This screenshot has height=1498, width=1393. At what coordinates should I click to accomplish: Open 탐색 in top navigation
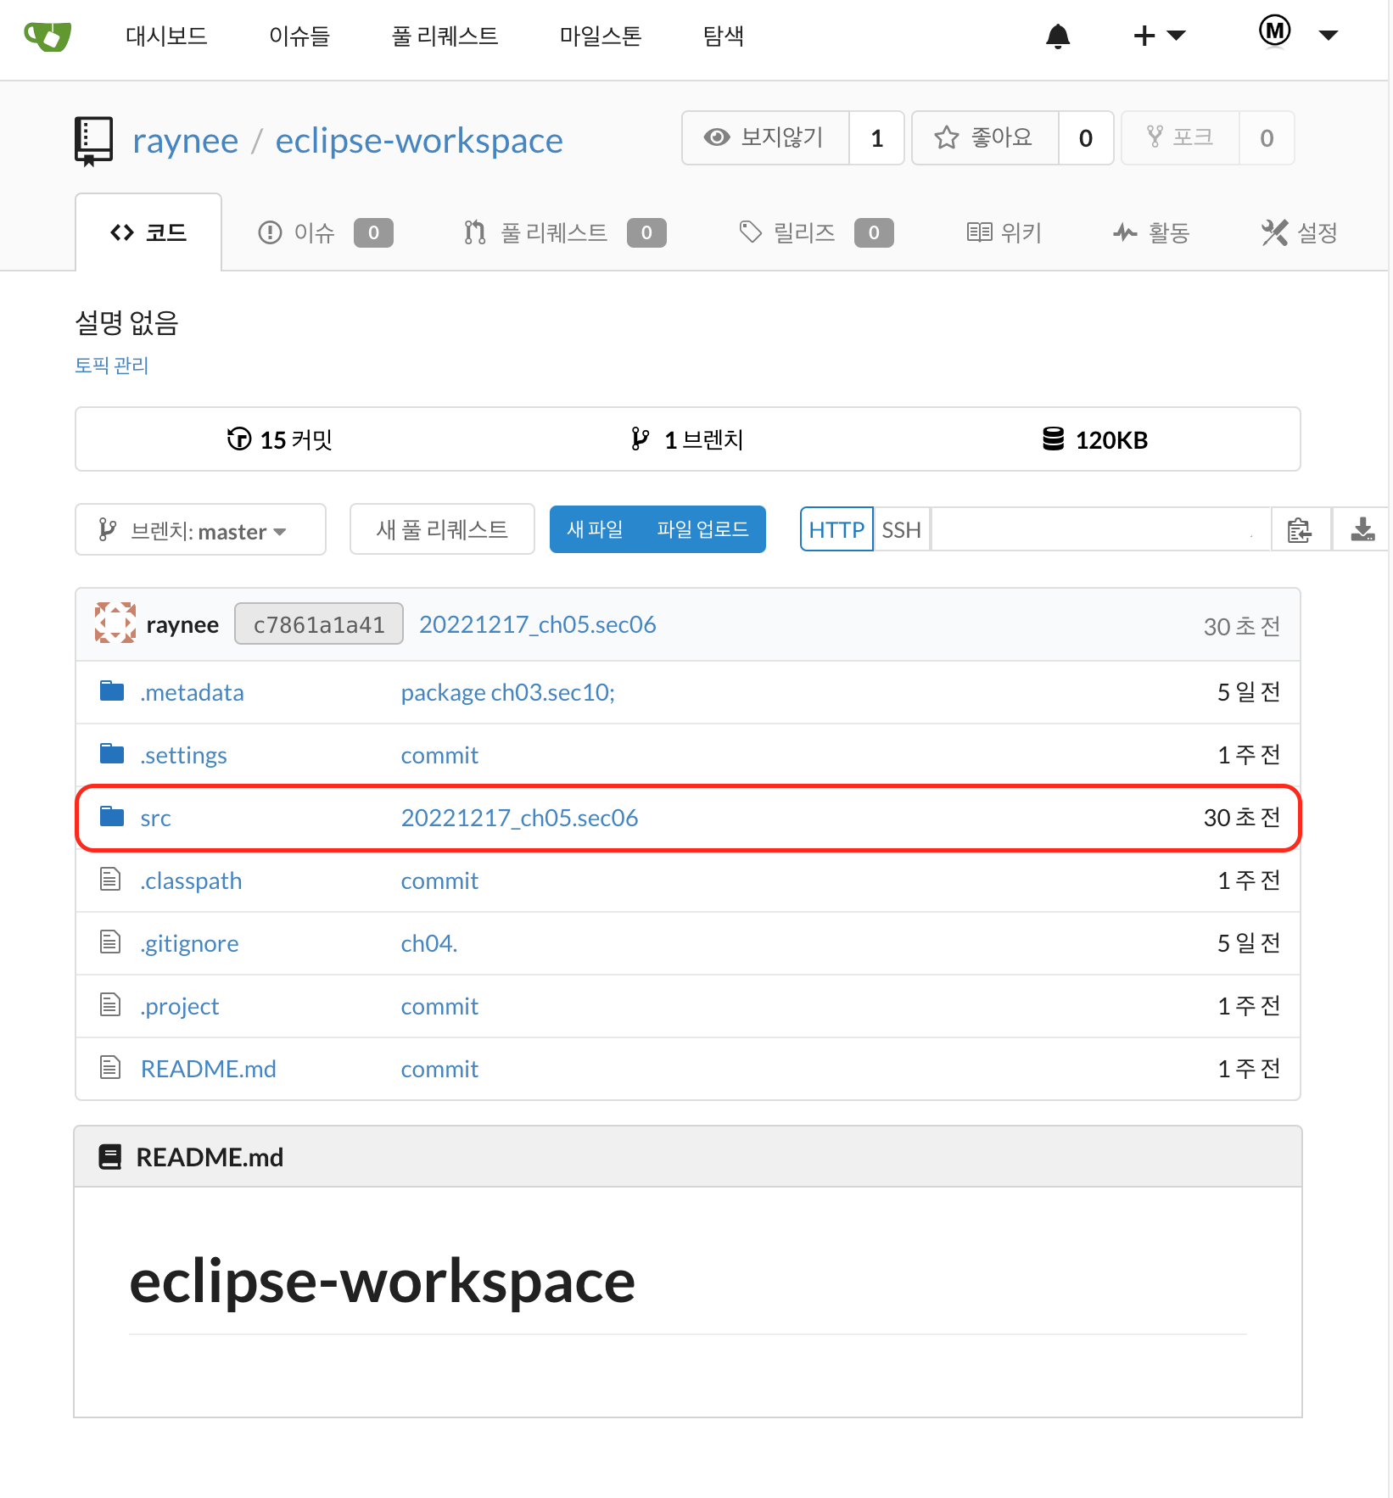click(724, 36)
